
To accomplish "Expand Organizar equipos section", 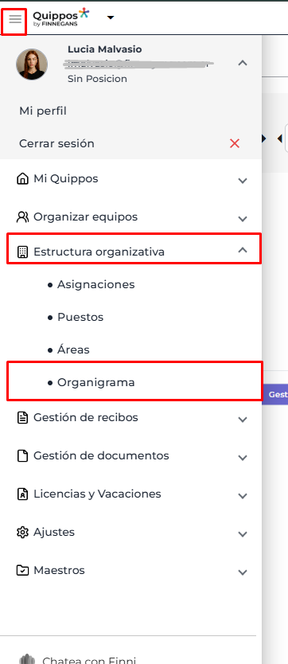I will (x=243, y=219).
